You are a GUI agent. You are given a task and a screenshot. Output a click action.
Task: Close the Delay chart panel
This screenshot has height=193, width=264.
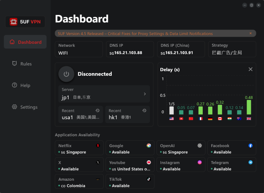[251, 69]
